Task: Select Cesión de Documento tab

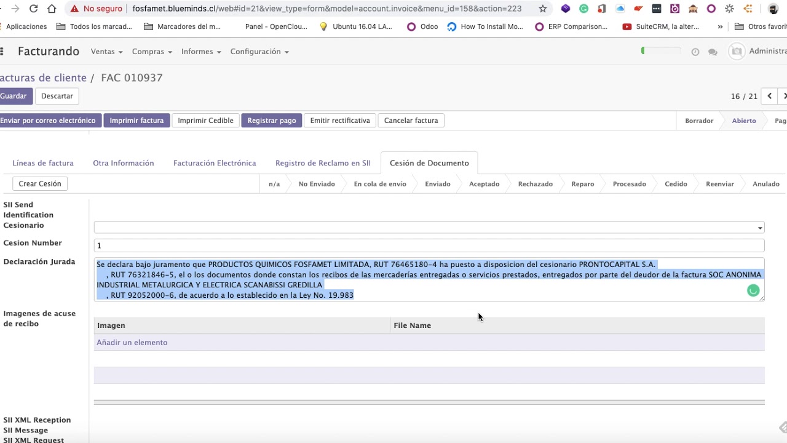Action: (429, 163)
